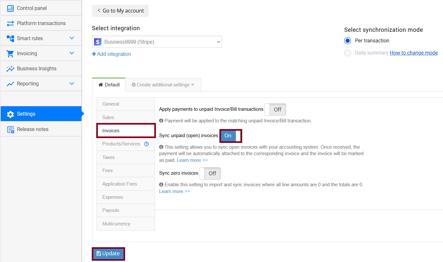Collapse the Invoicing sidebar section chevron
The height and width of the screenshot is (262, 443).
tap(72, 53)
